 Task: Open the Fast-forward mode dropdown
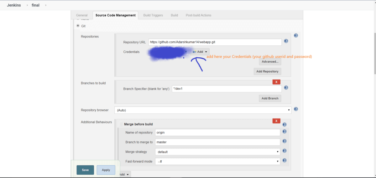pyautogui.click(x=217, y=161)
